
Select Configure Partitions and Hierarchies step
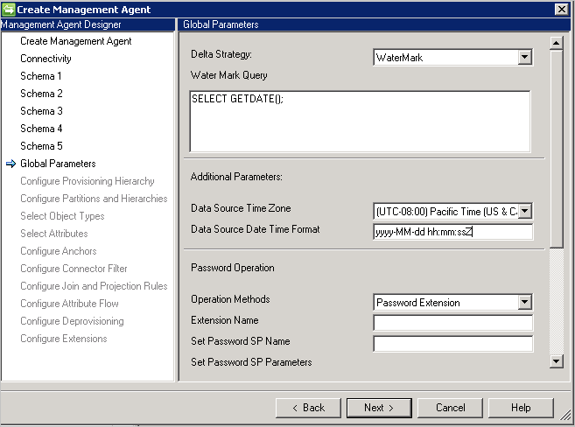coord(94,199)
